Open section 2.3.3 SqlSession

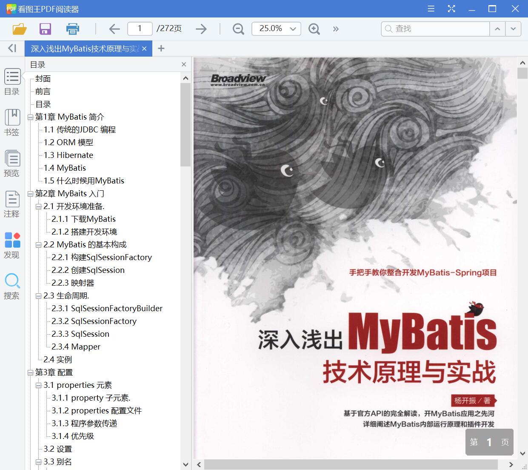click(x=80, y=334)
